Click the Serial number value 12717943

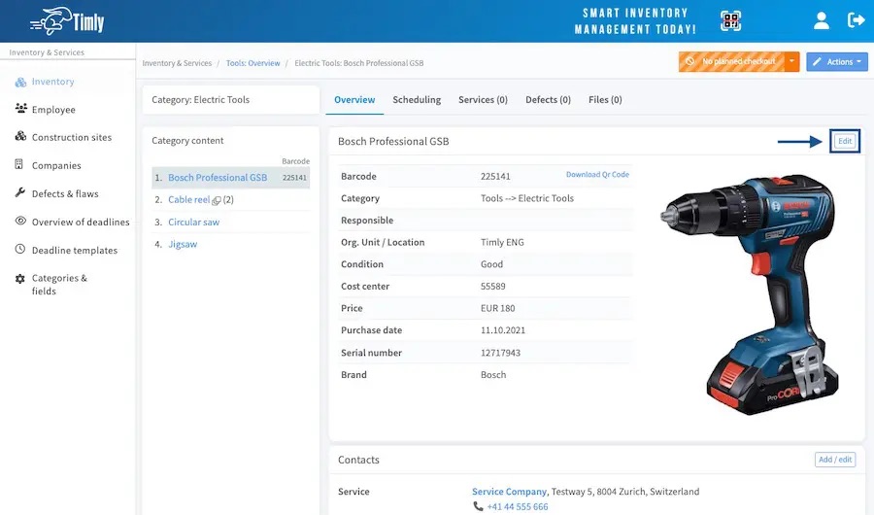click(500, 353)
